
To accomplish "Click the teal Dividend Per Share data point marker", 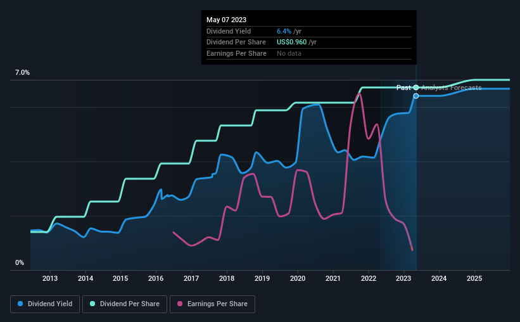I will (416, 87).
